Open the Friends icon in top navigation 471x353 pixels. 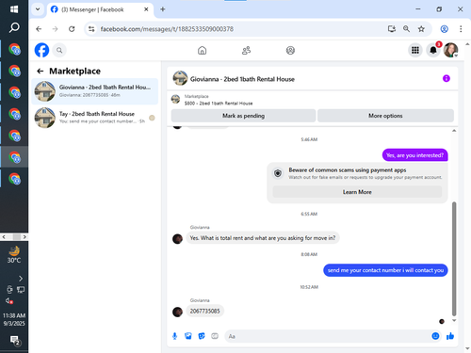(x=247, y=50)
